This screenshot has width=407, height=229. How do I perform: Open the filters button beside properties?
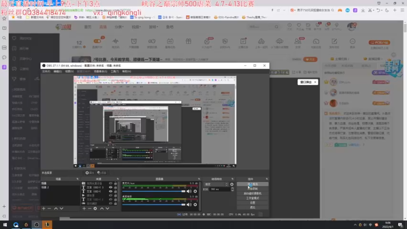[101, 173]
